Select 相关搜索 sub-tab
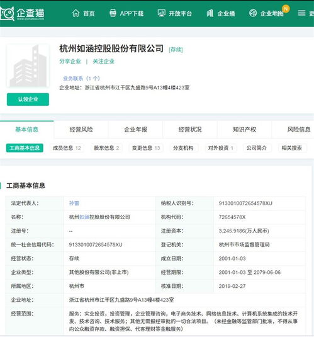Image resolution: width=314 pixels, height=337 pixels. [x=292, y=148]
